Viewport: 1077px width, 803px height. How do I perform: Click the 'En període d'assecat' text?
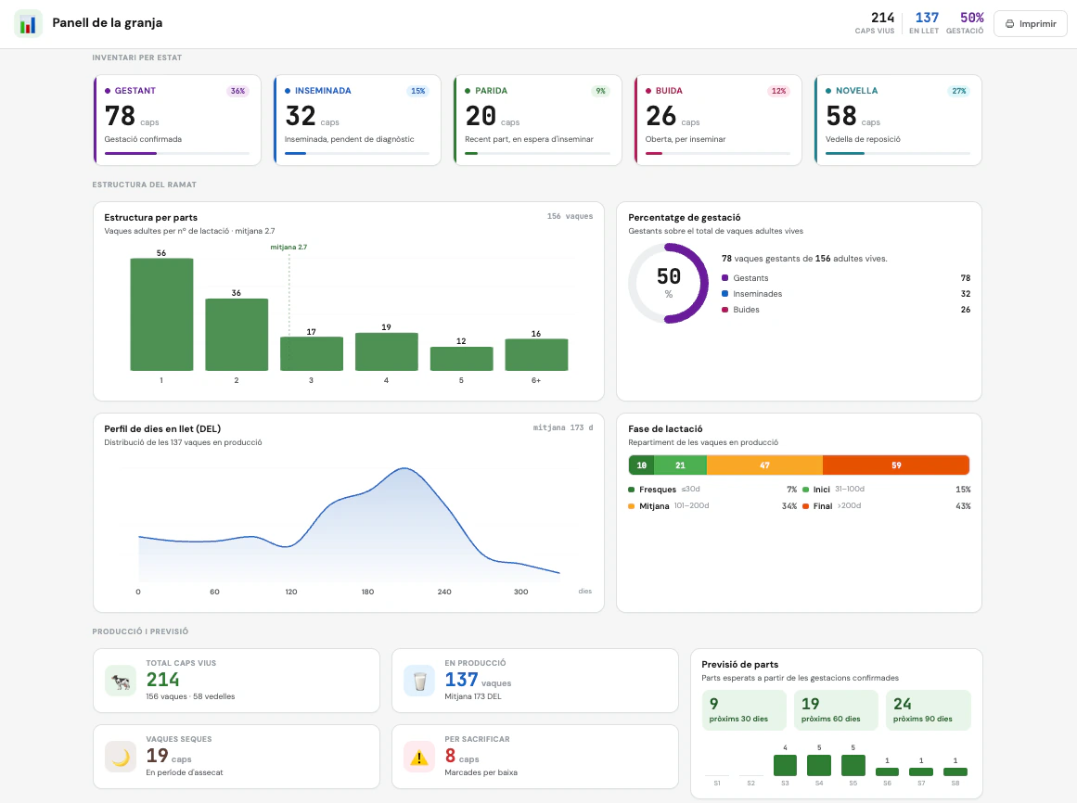coord(184,772)
